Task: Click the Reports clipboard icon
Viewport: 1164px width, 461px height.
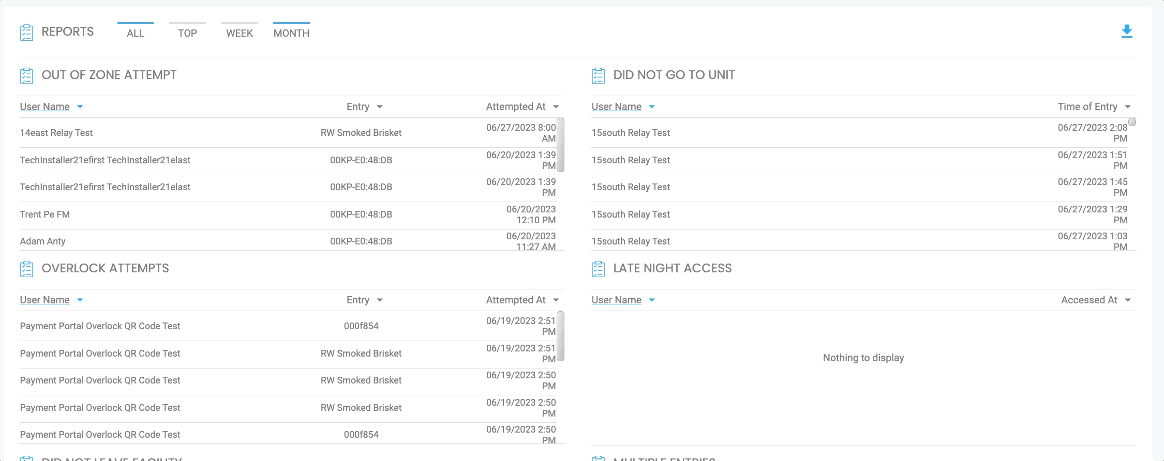Action: click(26, 32)
